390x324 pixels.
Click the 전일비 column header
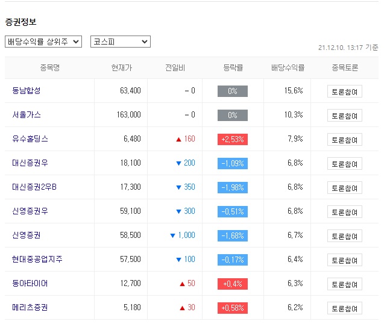point(175,67)
